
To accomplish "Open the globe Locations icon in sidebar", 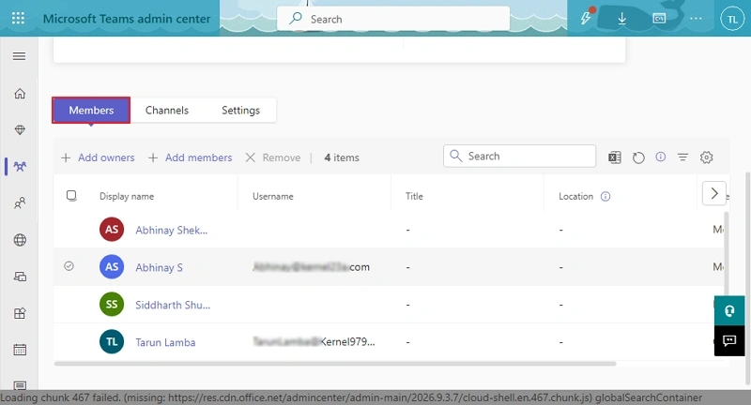I will point(20,240).
